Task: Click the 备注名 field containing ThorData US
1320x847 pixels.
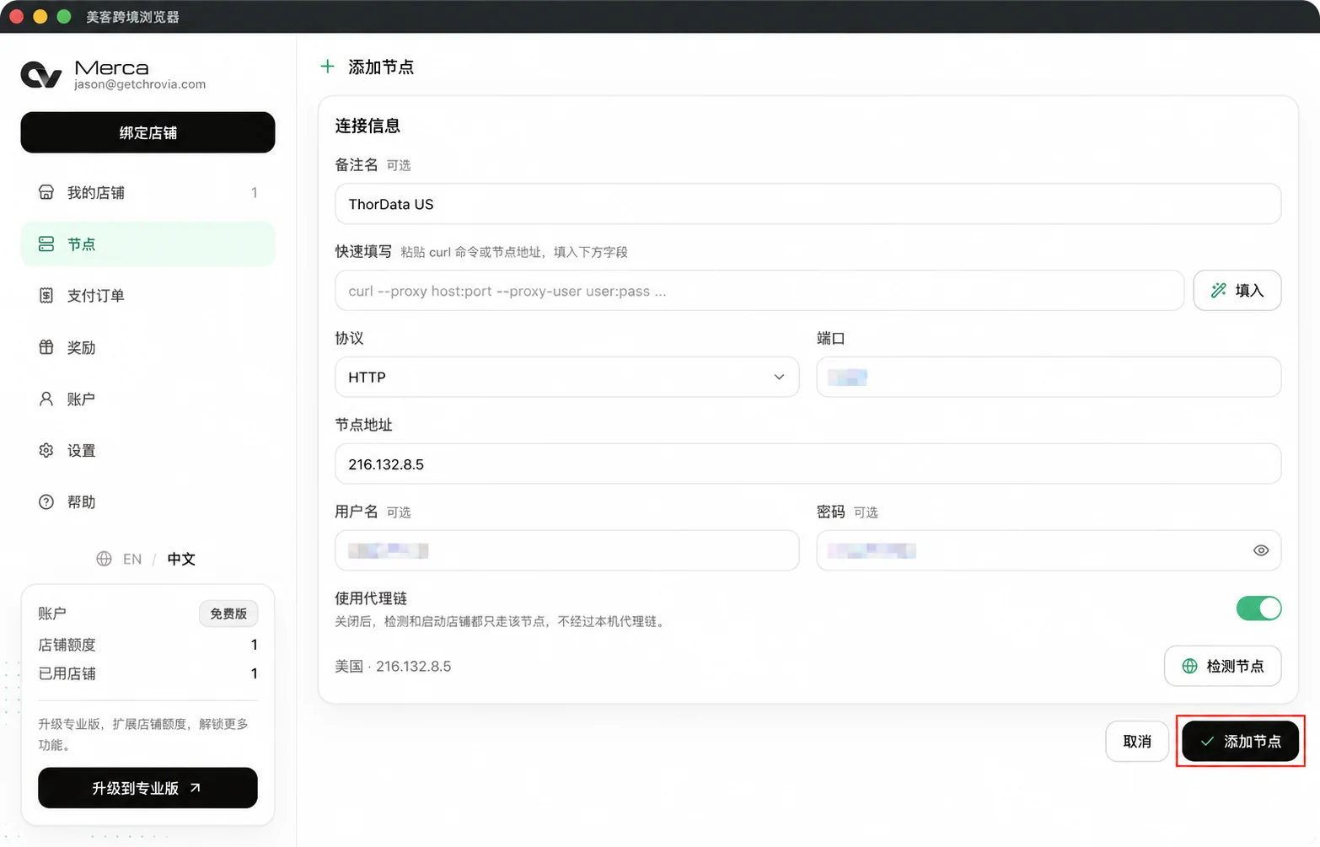Action: click(808, 204)
